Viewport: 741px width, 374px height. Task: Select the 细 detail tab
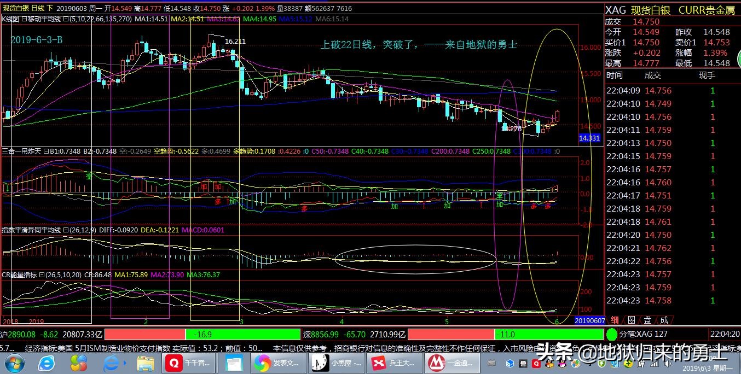click(x=615, y=320)
